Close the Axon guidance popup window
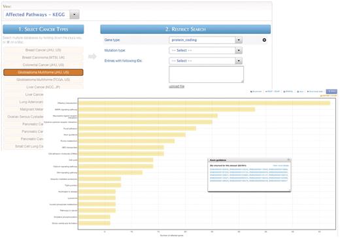The image size is (340, 238). point(289,160)
